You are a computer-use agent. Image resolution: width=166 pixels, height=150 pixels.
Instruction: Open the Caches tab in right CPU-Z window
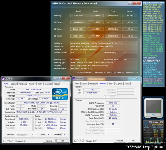click(x=84, y=83)
